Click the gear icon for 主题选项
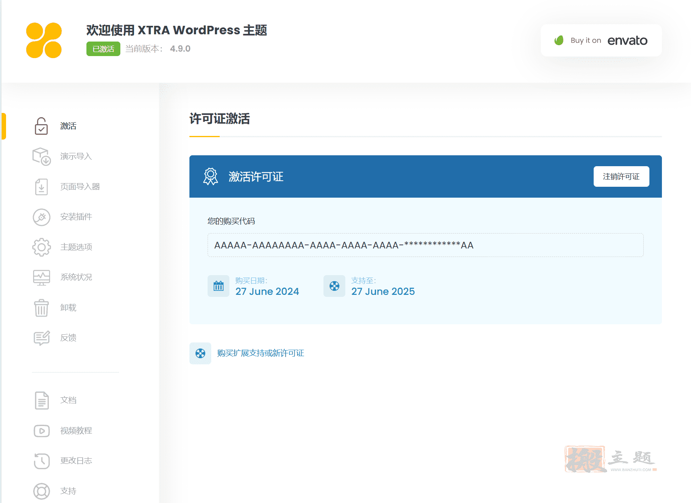The width and height of the screenshot is (691, 503). click(41, 247)
